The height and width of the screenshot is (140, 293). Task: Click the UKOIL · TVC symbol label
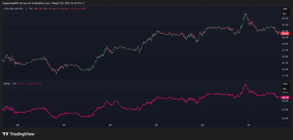click(x=9, y=83)
